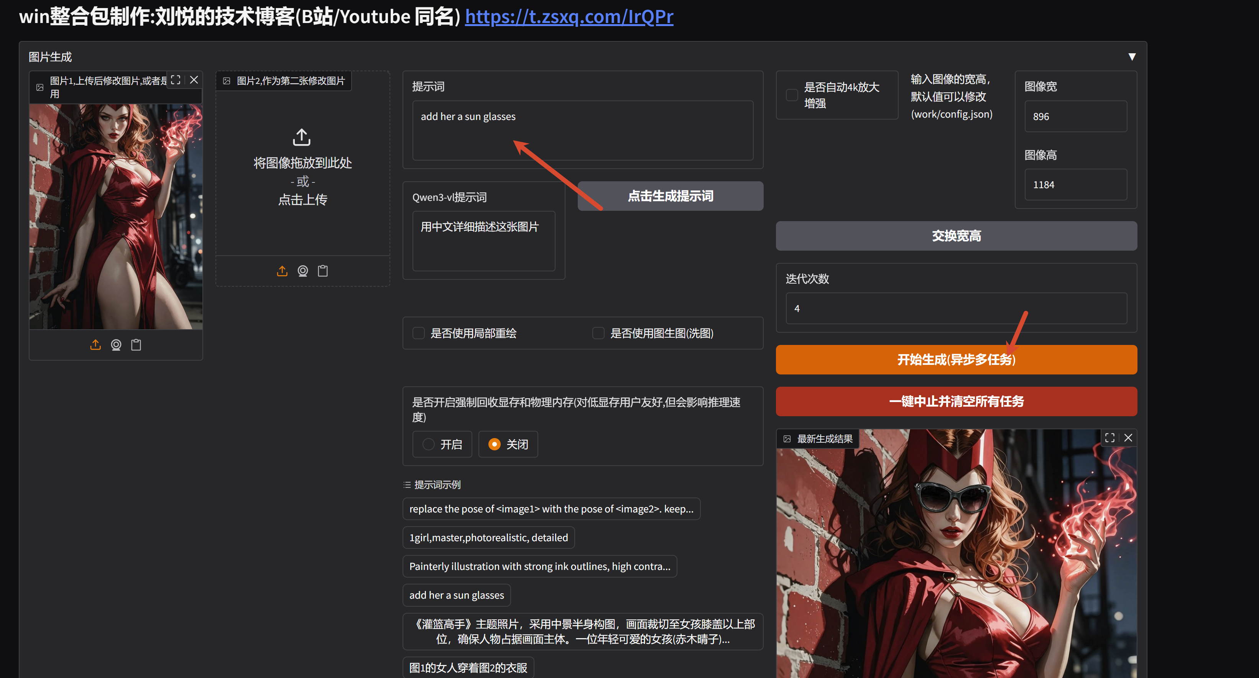Choose example 'Painterly illustration with strong ink'

[539, 566]
